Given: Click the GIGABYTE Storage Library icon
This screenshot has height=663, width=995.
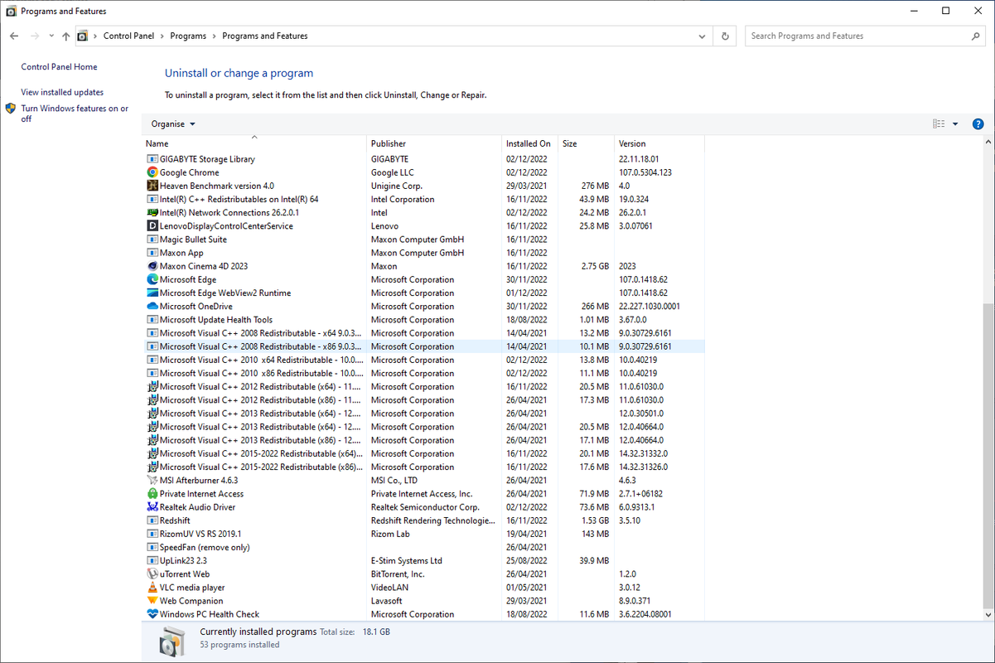Looking at the screenshot, I should pos(152,159).
